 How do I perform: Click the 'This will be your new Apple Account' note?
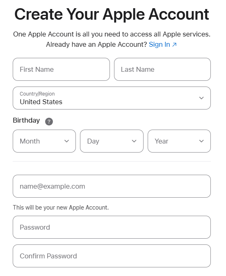pos(61,208)
